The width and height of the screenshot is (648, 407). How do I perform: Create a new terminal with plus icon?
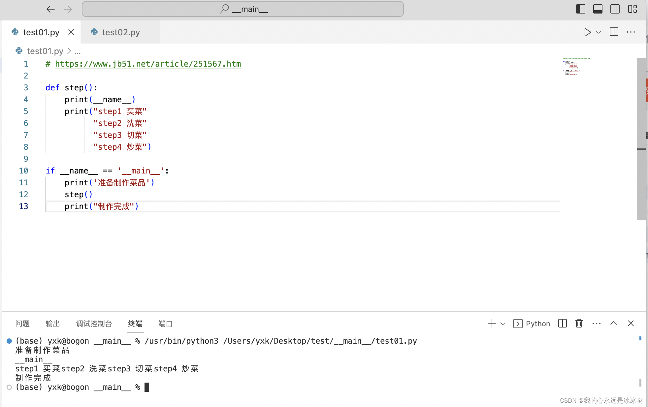tap(492, 323)
